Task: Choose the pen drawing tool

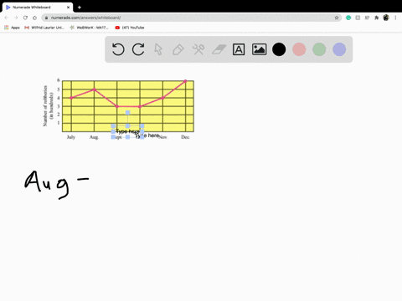Action: click(x=178, y=49)
